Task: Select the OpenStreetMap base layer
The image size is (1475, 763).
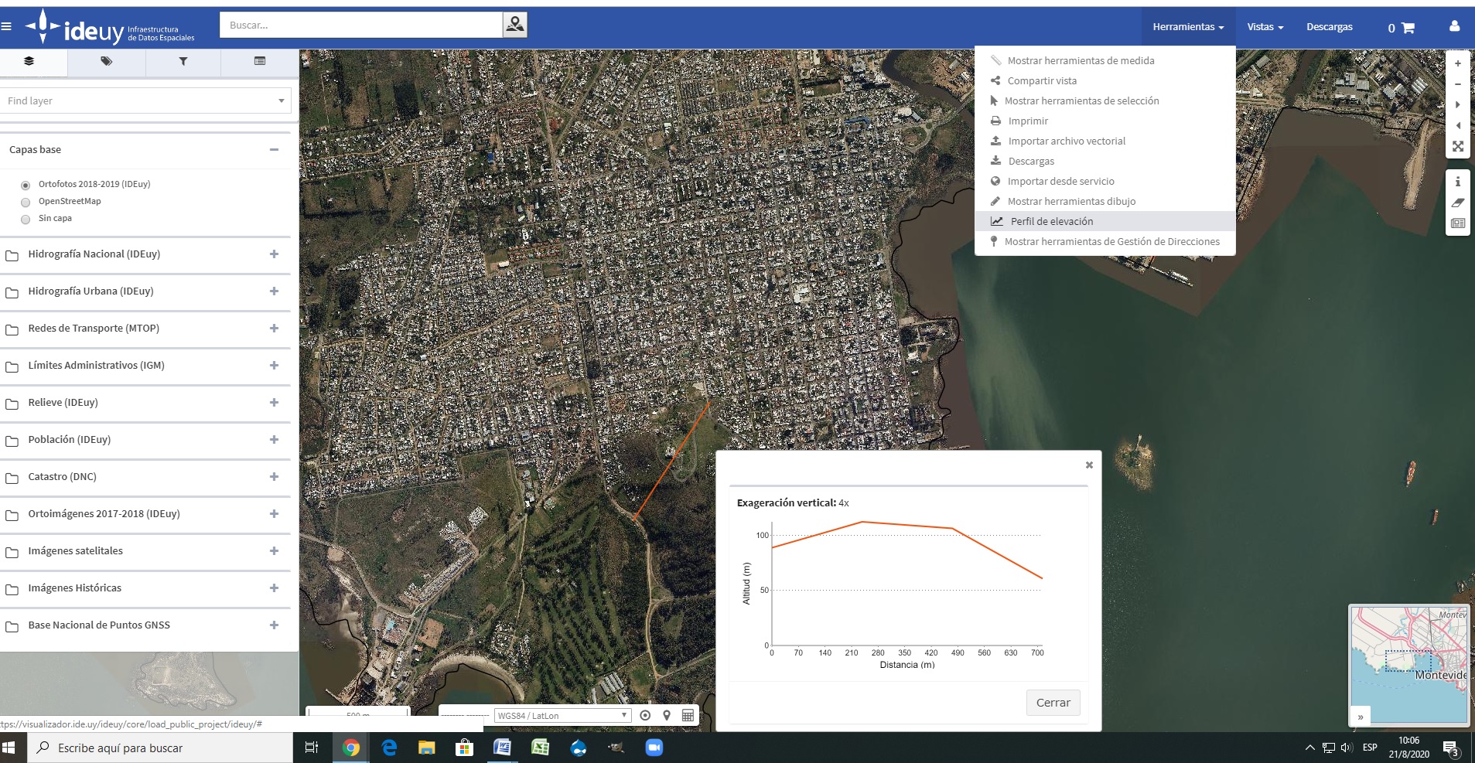Action: tap(26, 201)
